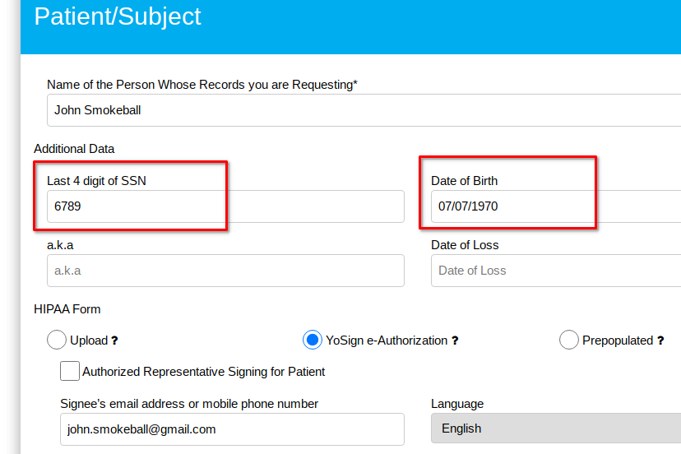Choose the YoSign e-Authorization radio button
Screen dimensions: 681x454
(x=313, y=340)
